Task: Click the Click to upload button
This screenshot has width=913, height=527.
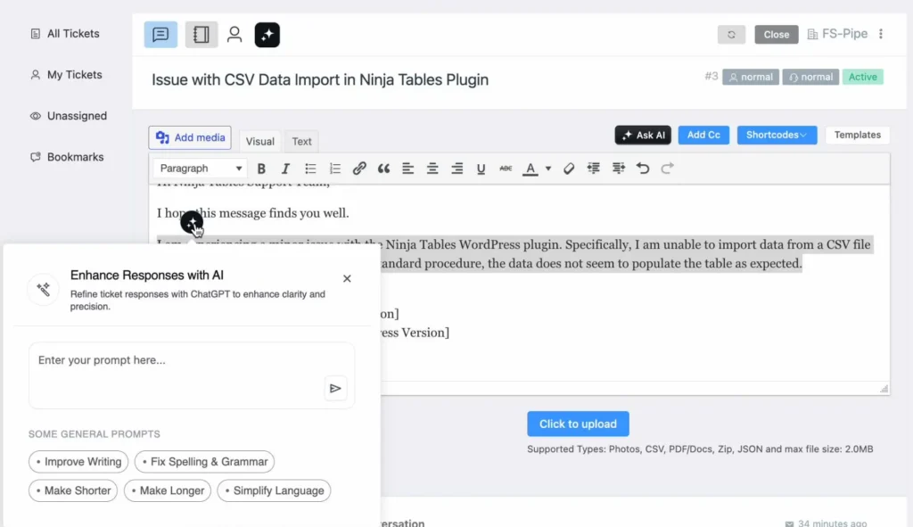Action: [578, 424]
